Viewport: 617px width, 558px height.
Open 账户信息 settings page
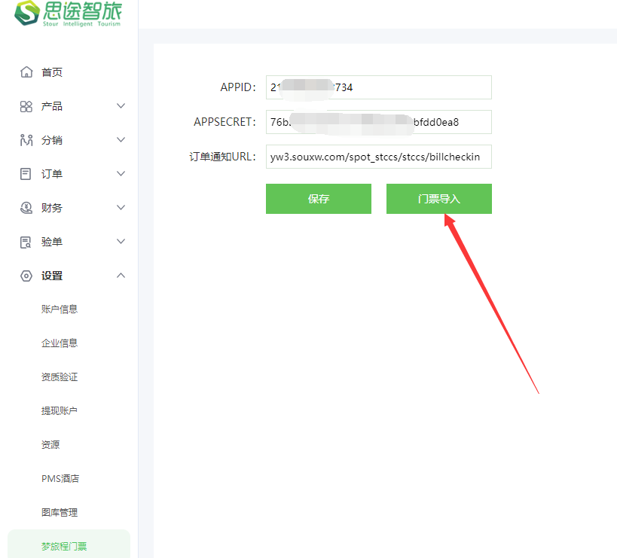point(60,309)
